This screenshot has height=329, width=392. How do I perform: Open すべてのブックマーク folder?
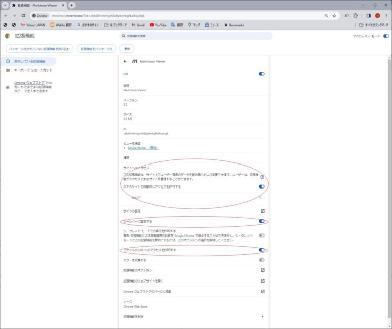373,25
